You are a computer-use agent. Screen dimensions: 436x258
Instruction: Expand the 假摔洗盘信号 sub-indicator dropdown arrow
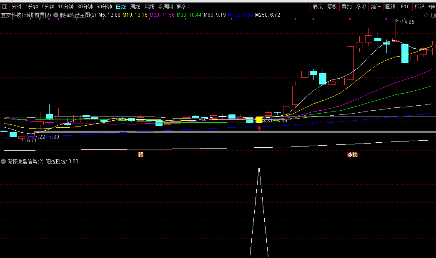[x=3, y=161]
